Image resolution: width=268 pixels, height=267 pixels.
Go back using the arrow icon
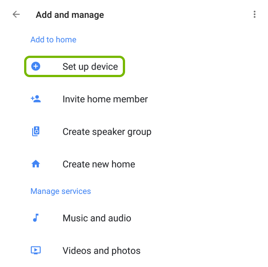[16, 14]
